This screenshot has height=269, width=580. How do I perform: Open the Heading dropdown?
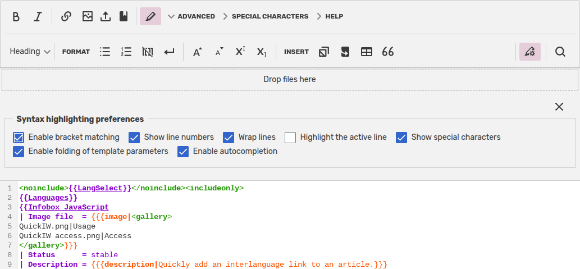click(30, 52)
